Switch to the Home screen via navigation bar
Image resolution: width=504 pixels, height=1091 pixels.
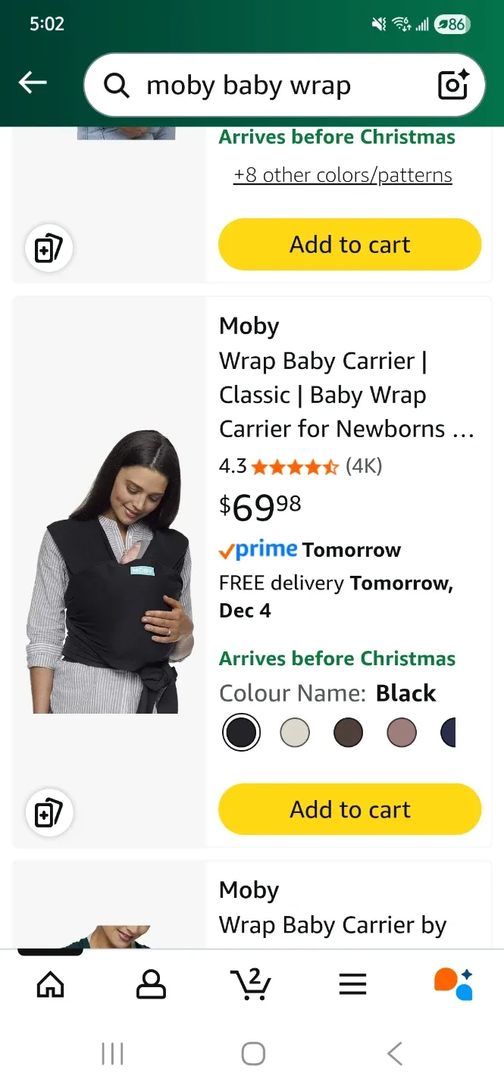click(x=252, y=1052)
